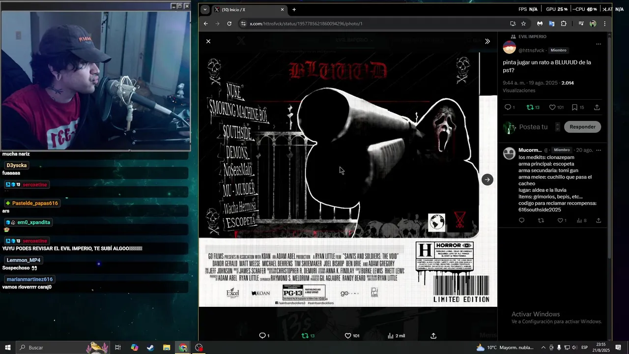Open the weather widget showing 10°C
Viewport: 629px width, 354px height.
505,348
